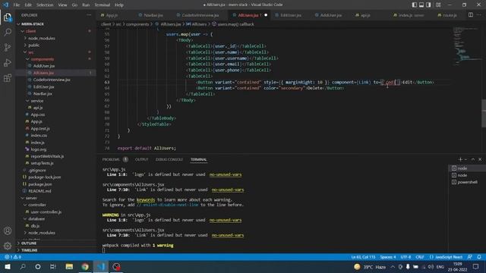Viewport: 486px width, 273px height.
Task: Open Customize Layout icon
Action: click(438, 5)
